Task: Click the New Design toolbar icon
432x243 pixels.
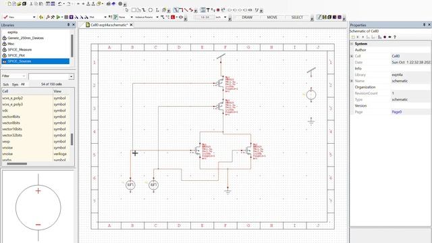Action: click(x=9, y=4)
